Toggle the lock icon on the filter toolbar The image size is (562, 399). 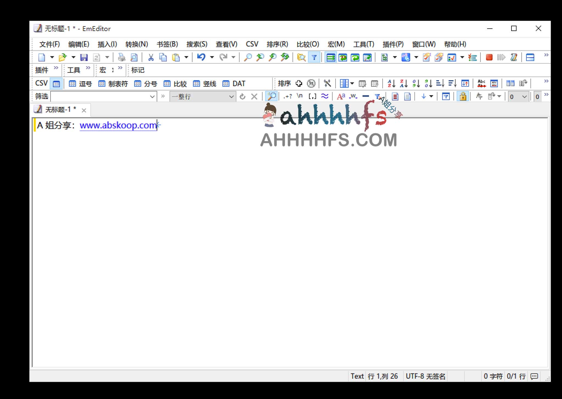(463, 96)
